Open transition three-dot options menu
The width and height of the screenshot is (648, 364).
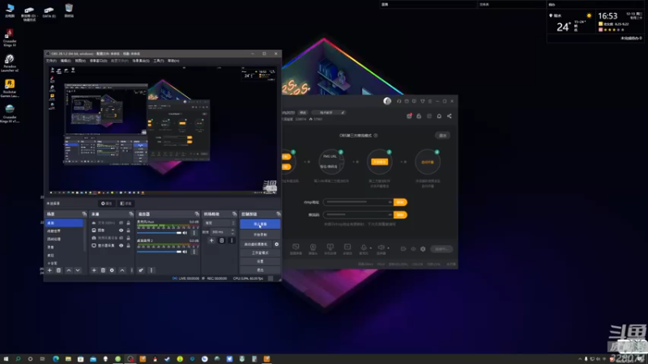tap(232, 240)
